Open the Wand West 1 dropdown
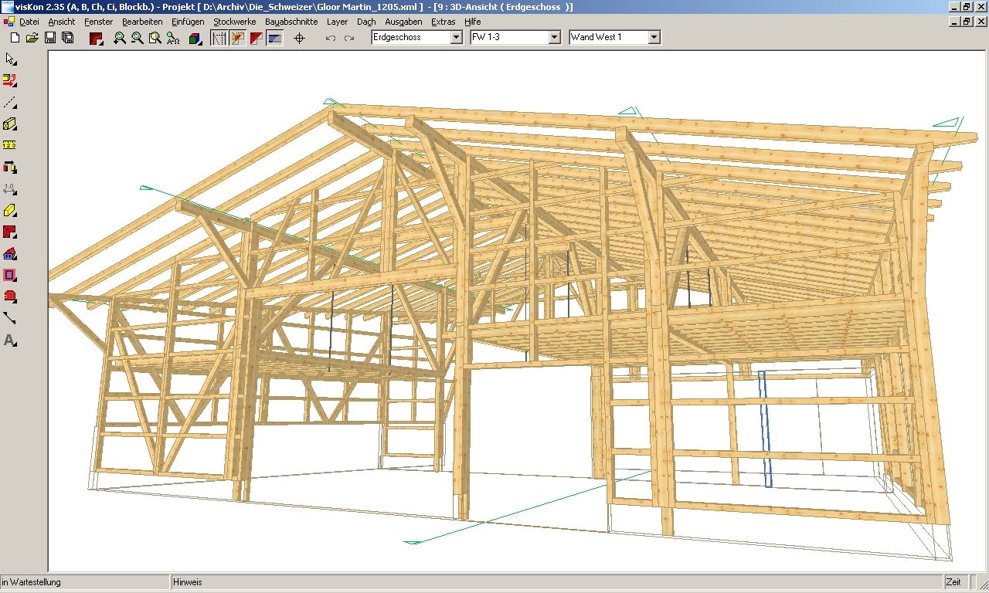 (x=654, y=37)
